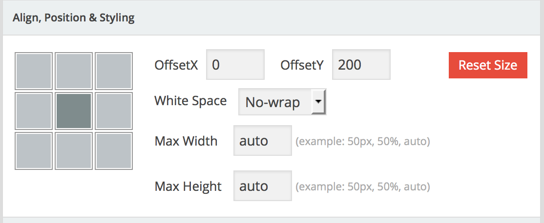Select the bottom-left alignment grid cell

pos(34,150)
